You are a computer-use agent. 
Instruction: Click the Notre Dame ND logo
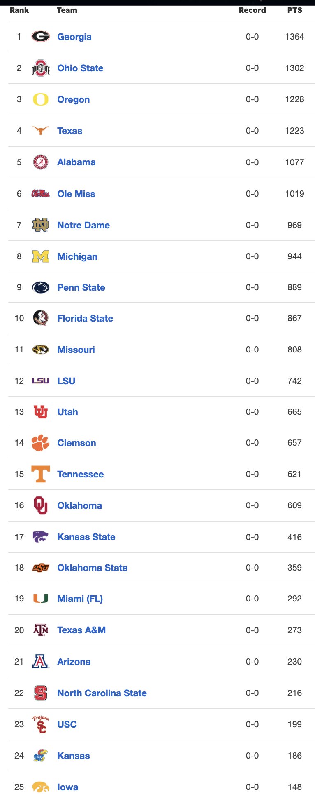pos(41,225)
